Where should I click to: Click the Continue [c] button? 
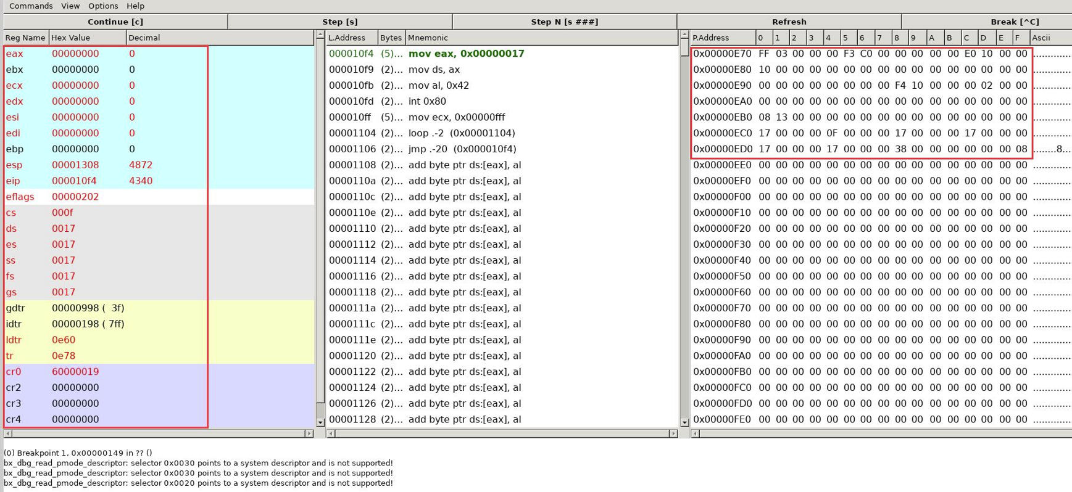(x=115, y=22)
